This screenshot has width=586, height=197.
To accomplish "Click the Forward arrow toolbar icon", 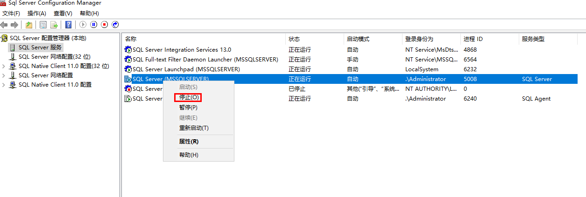I will click(14, 25).
